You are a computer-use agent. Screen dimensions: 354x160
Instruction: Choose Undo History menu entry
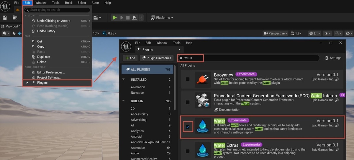click(58, 31)
